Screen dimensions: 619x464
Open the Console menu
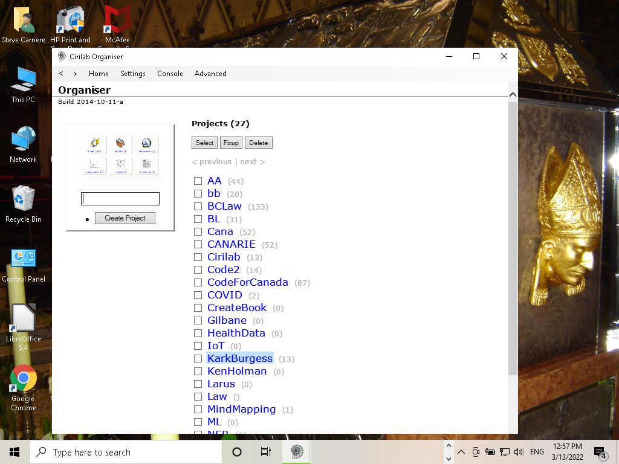[x=170, y=73]
